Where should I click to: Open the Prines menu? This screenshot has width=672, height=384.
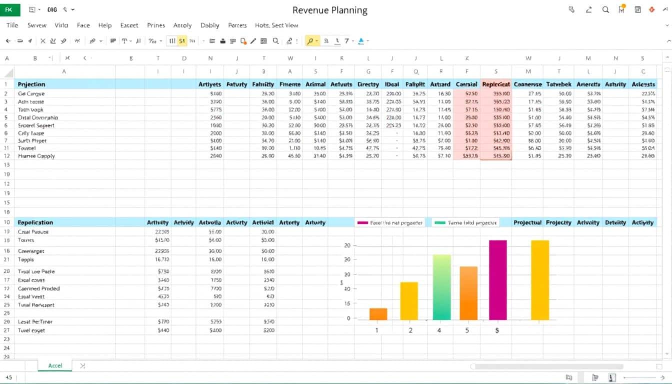156,25
